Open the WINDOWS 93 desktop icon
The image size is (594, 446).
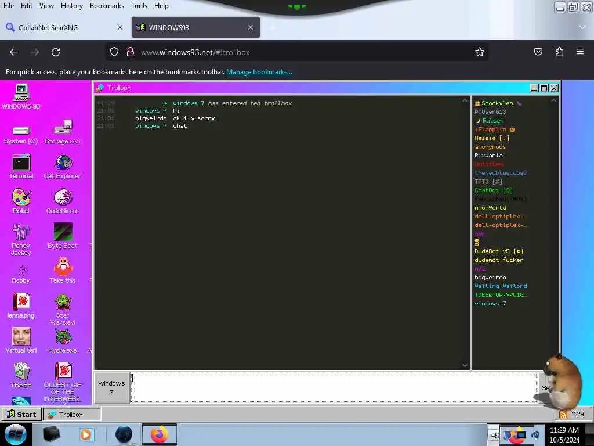tap(21, 96)
